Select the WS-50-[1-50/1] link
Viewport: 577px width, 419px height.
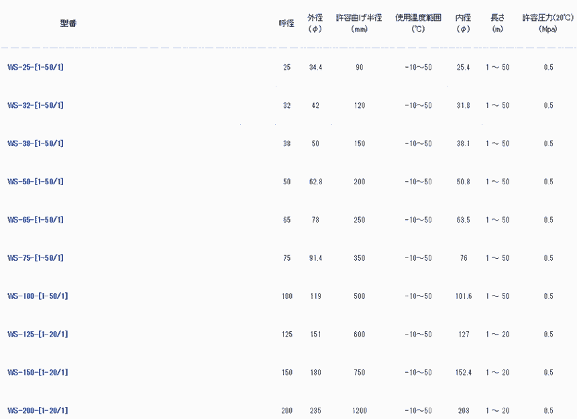tap(36, 182)
